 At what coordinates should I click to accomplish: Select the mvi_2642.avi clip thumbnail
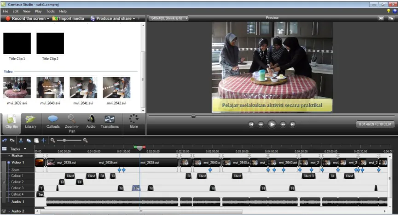(116, 88)
